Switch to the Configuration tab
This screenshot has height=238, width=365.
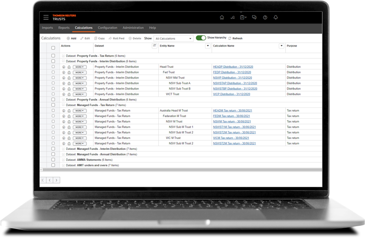point(108,28)
